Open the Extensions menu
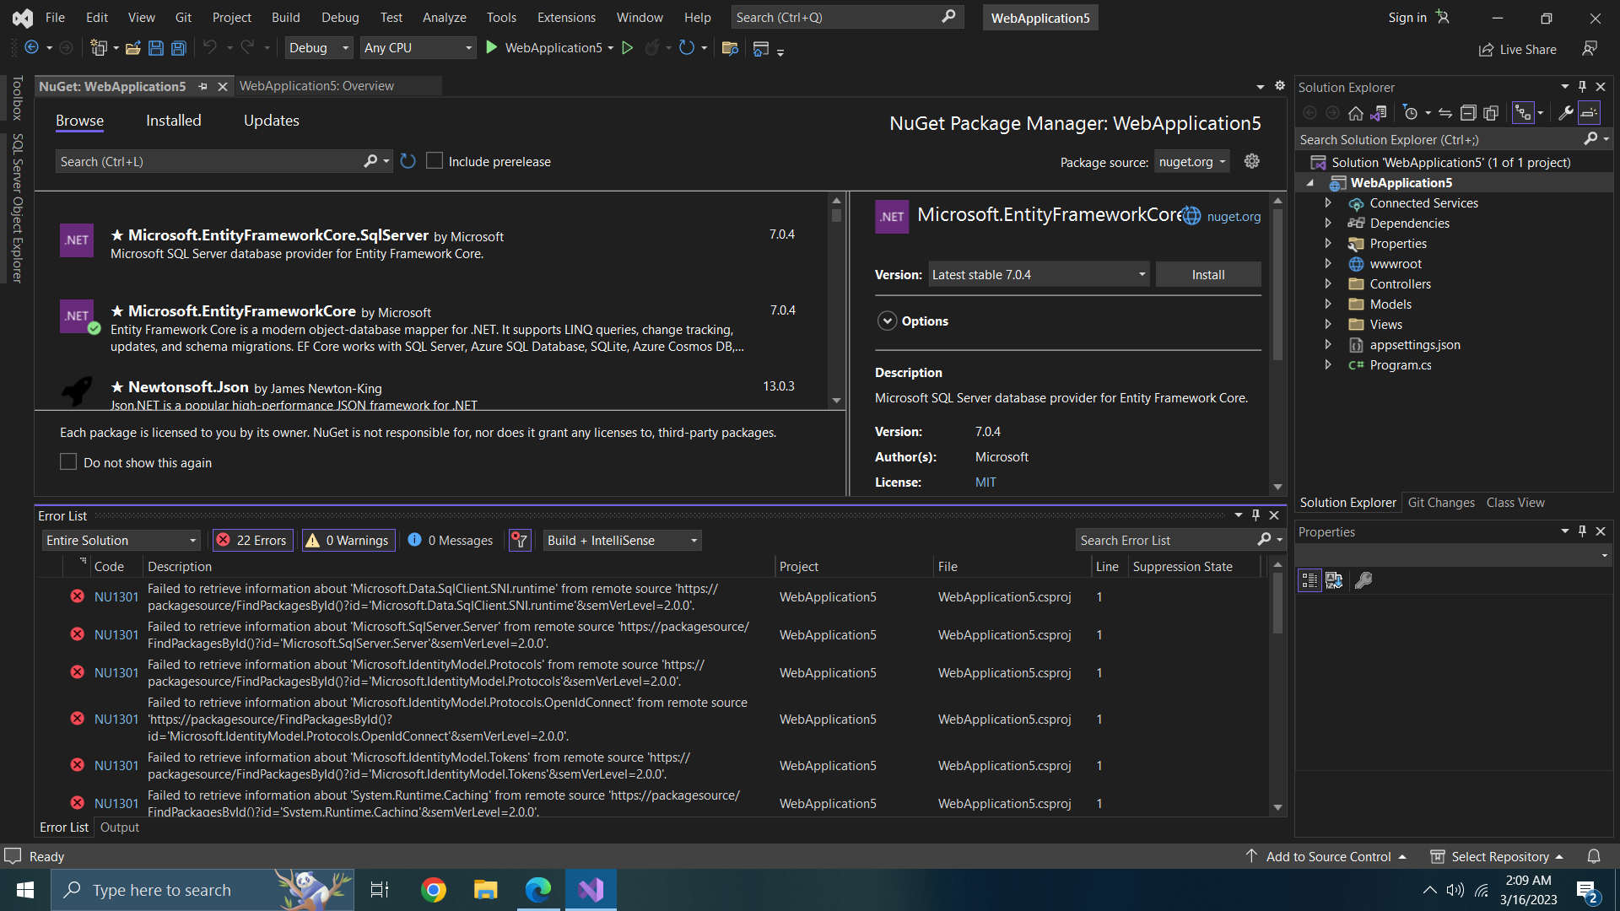The height and width of the screenshot is (911, 1620). pos(566,17)
